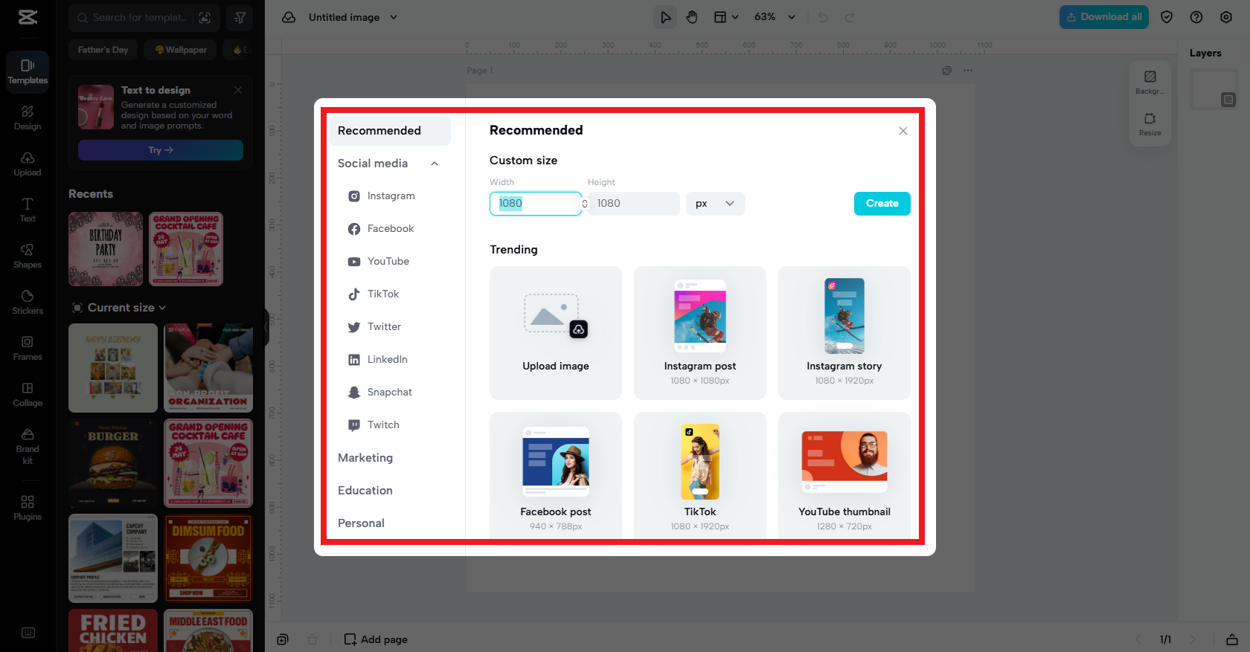Open the layout view dropdown
The image size is (1250, 652).
coord(725,17)
